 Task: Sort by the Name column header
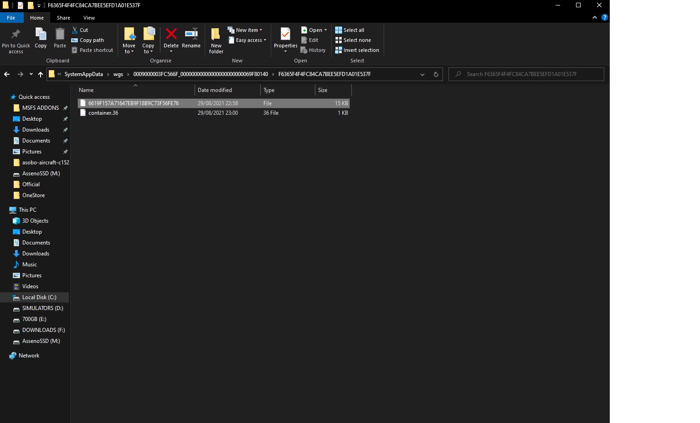(135, 90)
